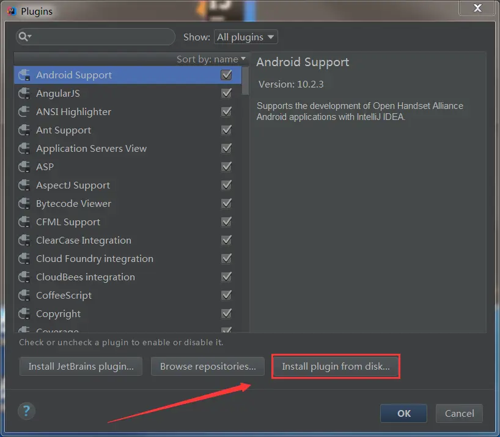The height and width of the screenshot is (437, 500).
Task: Click Install JetBrains plugin button
Action: [x=81, y=366]
